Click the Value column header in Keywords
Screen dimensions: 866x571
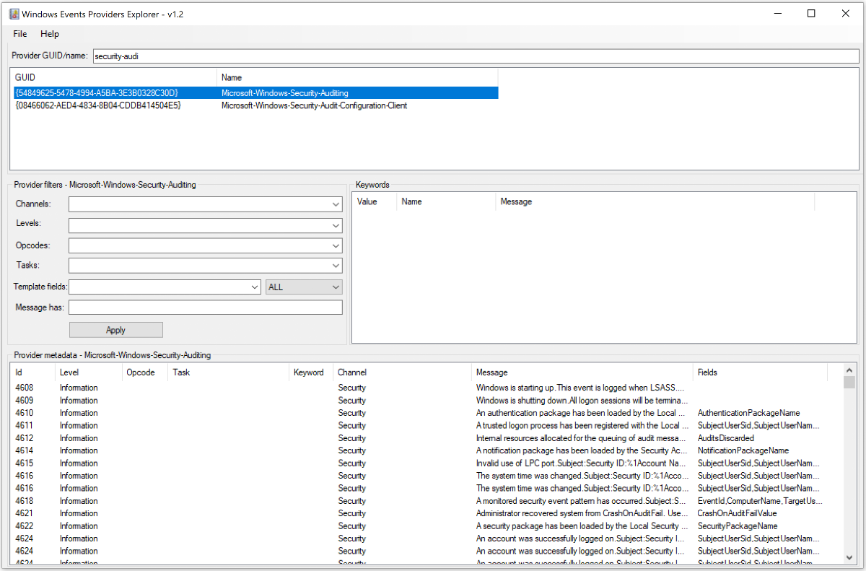click(x=375, y=201)
